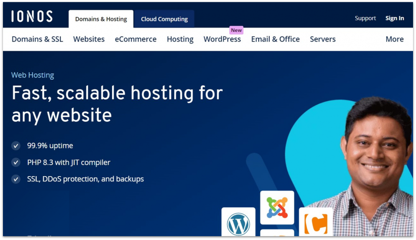Go to the eCommerce section
Screen dimensions: 416x240
coord(136,39)
